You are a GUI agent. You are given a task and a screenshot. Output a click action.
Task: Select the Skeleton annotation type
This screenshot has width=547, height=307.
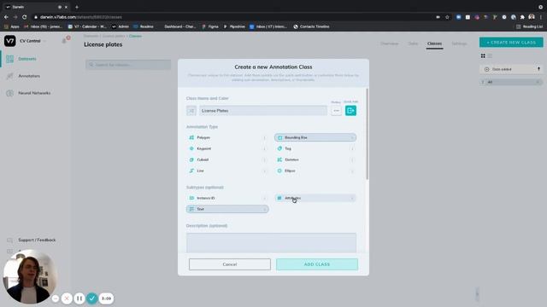pos(315,159)
